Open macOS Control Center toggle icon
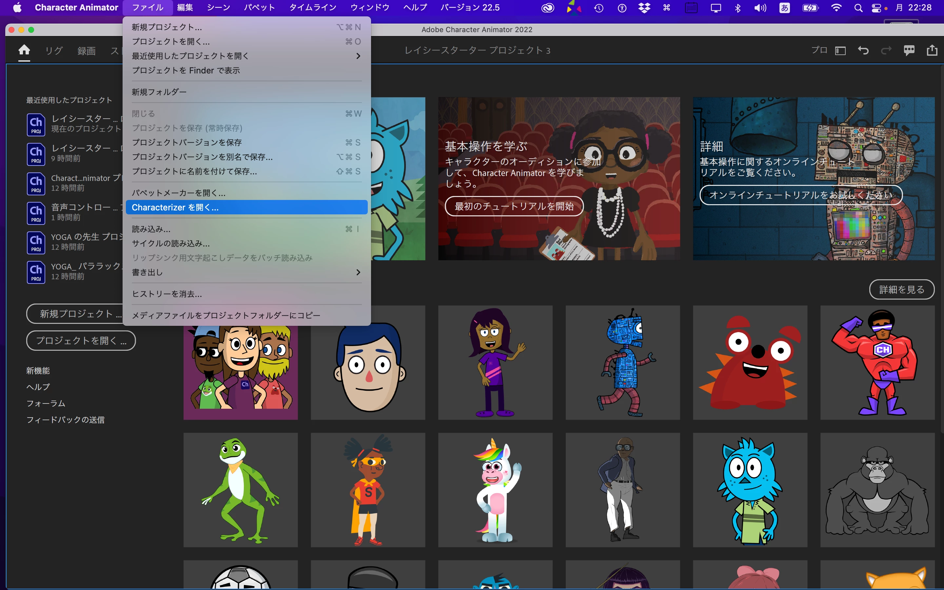This screenshot has height=590, width=944. pyautogui.click(x=876, y=8)
